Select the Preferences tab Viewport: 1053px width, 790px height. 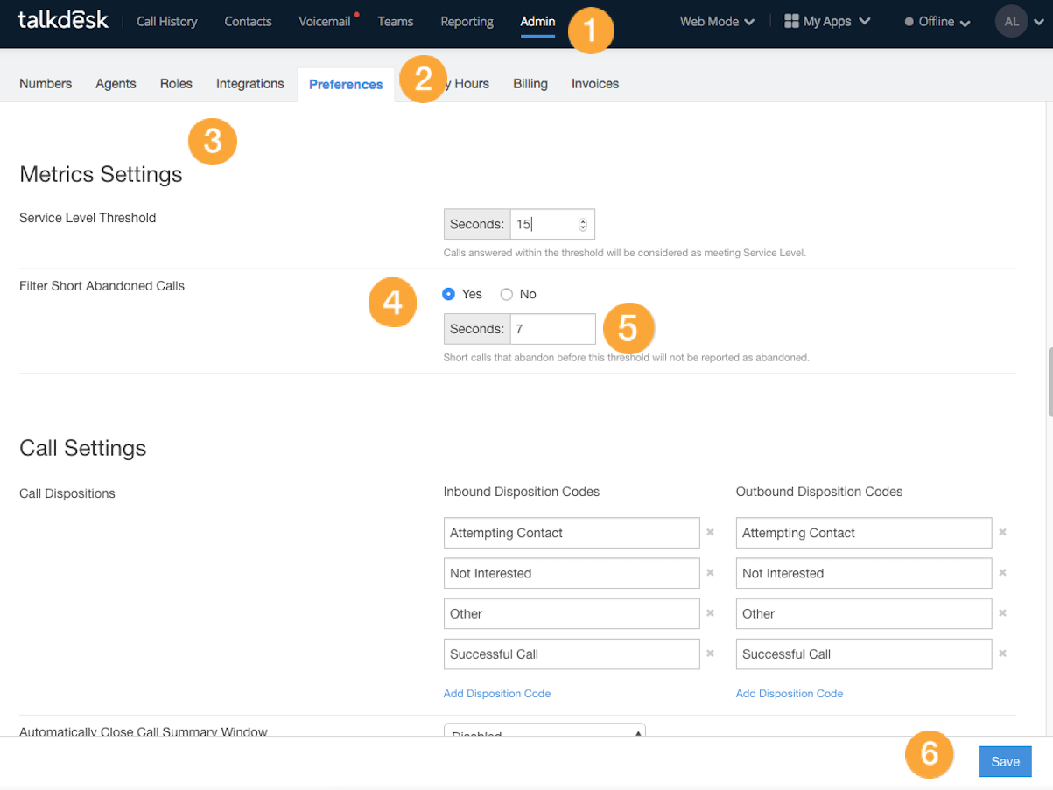click(x=346, y=85)
